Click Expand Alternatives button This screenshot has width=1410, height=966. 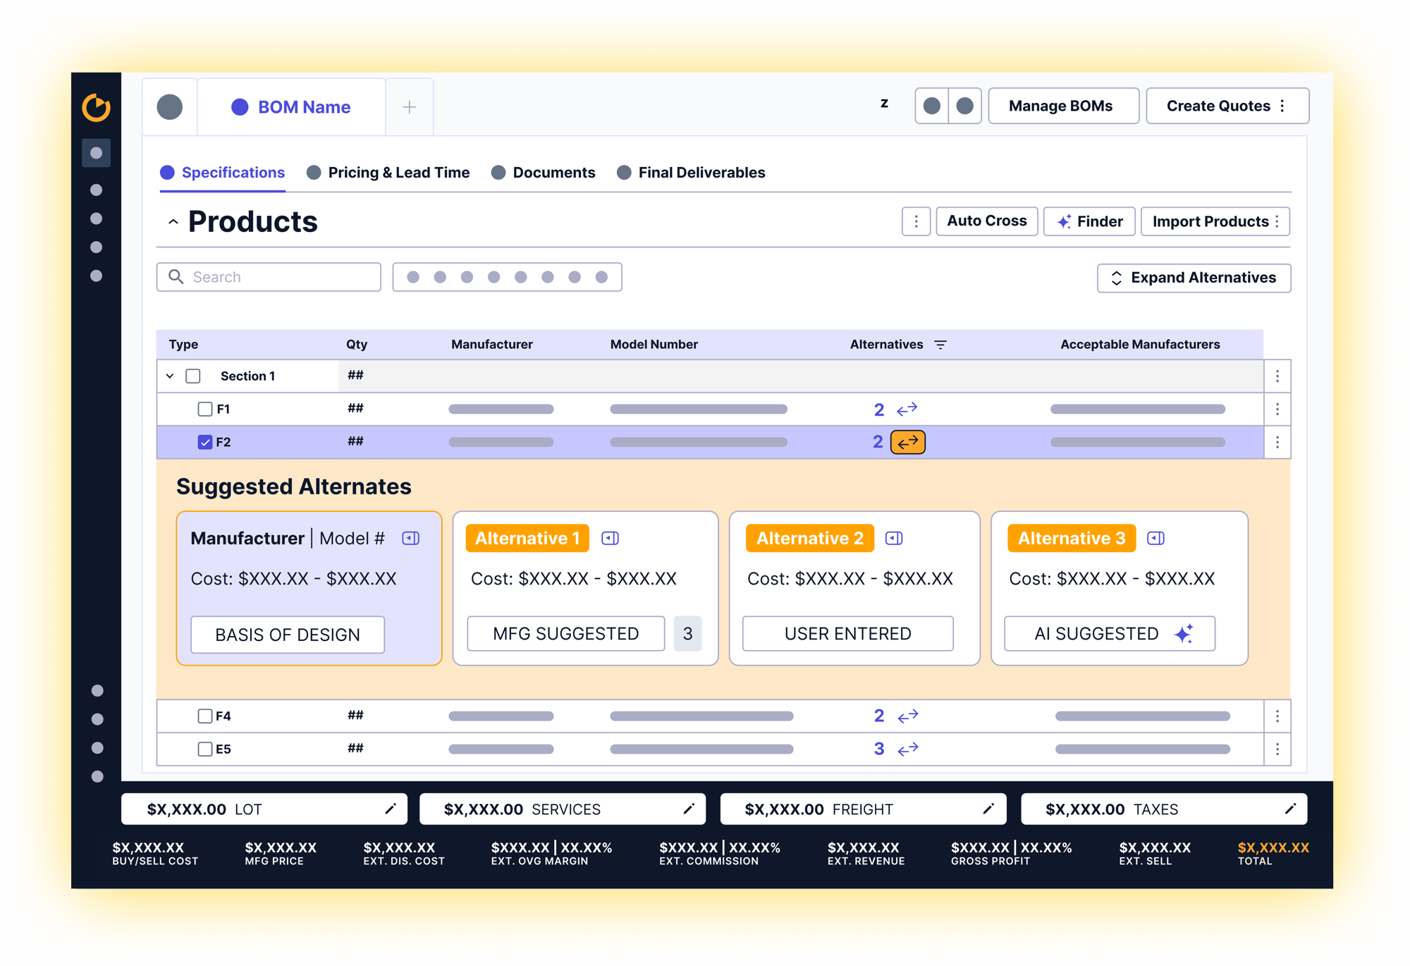pyautogui.click(x=1194, y=278)
